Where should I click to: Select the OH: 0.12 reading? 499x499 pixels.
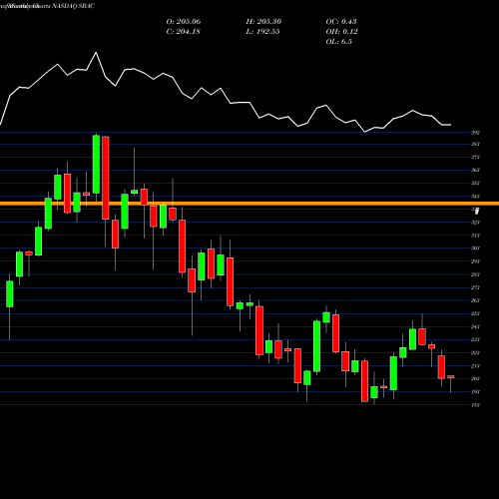[341, 32]
